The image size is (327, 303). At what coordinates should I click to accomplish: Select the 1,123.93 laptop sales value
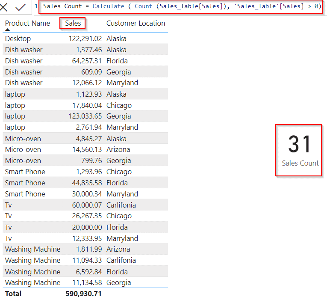(89, 94)
